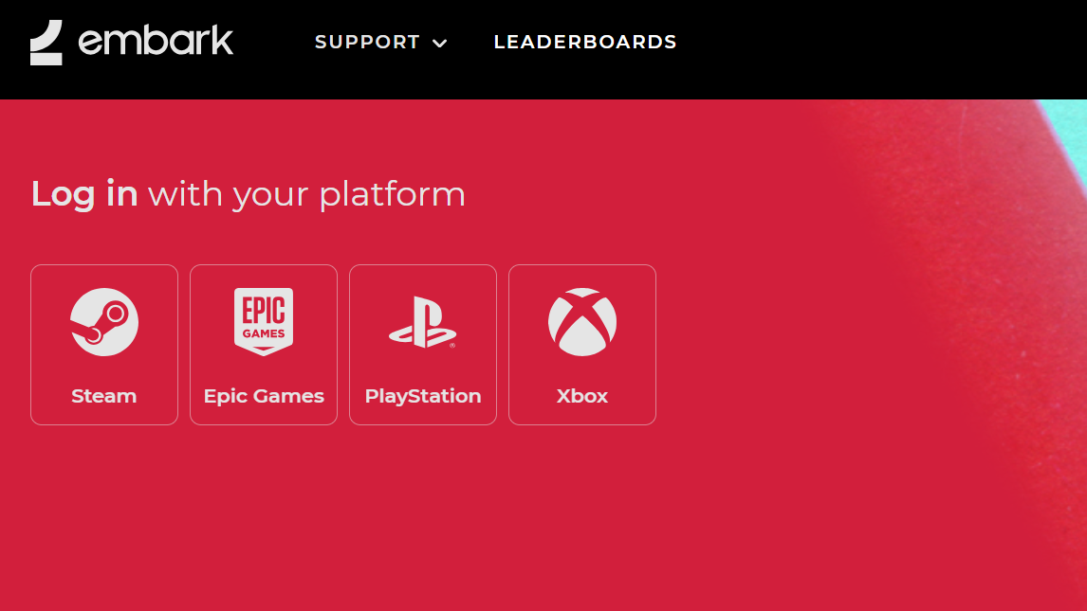Image resolution: width=1087 pixels, height=611 pixels.
Task: Click the embark wordmark text
Action: 156,41
